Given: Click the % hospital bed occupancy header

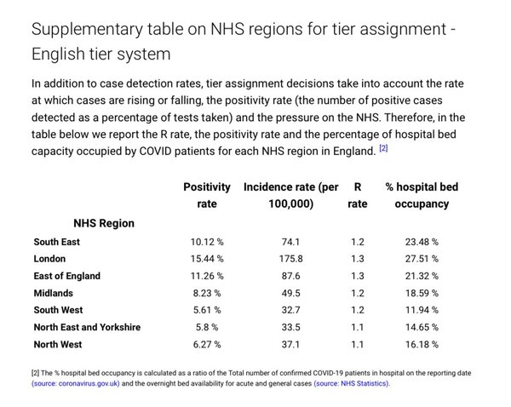Looking at the screenshot, I should coord(422,195).
